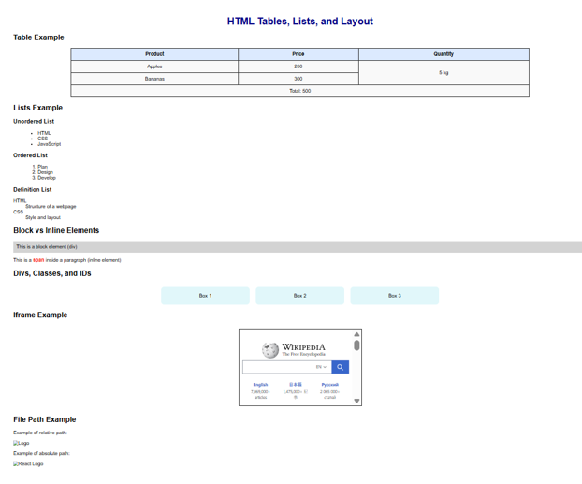This screenshot has width=582, height=484.
Task: Click the Quantity column header
Action: pyautogui.click(x=444, y=54)
